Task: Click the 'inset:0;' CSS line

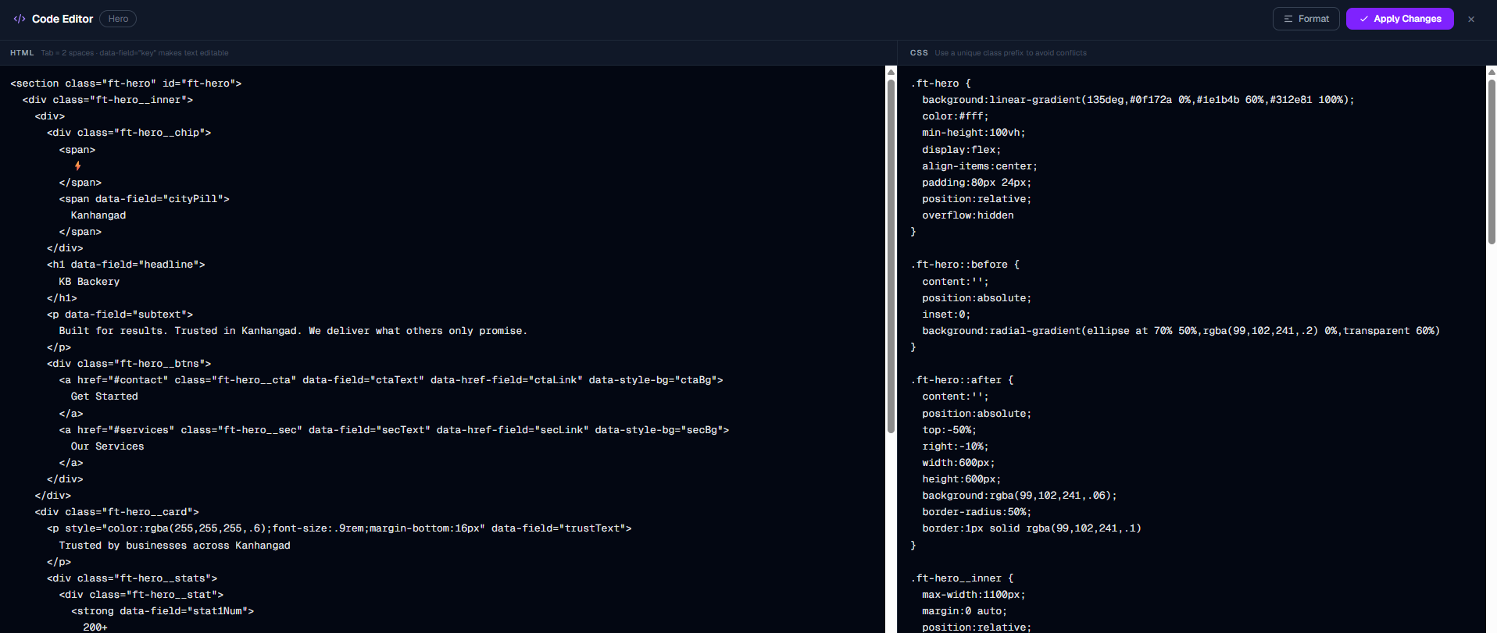Action: click(946, 315)
